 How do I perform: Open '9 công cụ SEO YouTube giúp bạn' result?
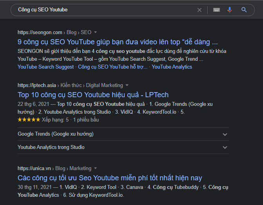click(x=118, y=42)
